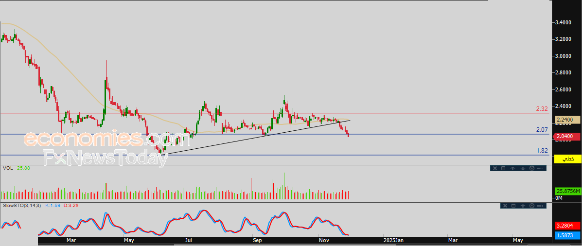582x246 pixels.
Task: Move the VOL panel up
Action: [x=512, y=168]
